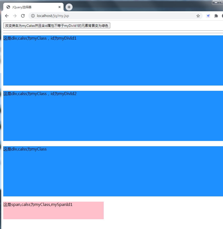Click the text id为myDivId1 div line

(x=40, y=38)
